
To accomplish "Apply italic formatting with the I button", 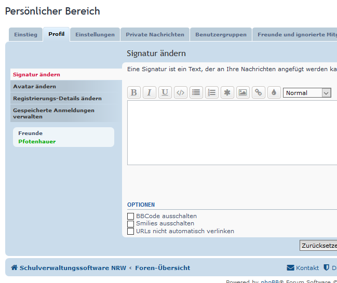I will [150, 92].
